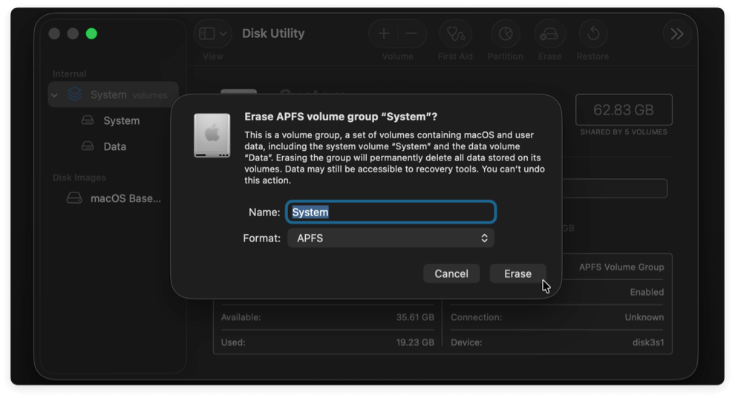
Task: Select the System volumes group row
Action: click(x=114, y=94)
